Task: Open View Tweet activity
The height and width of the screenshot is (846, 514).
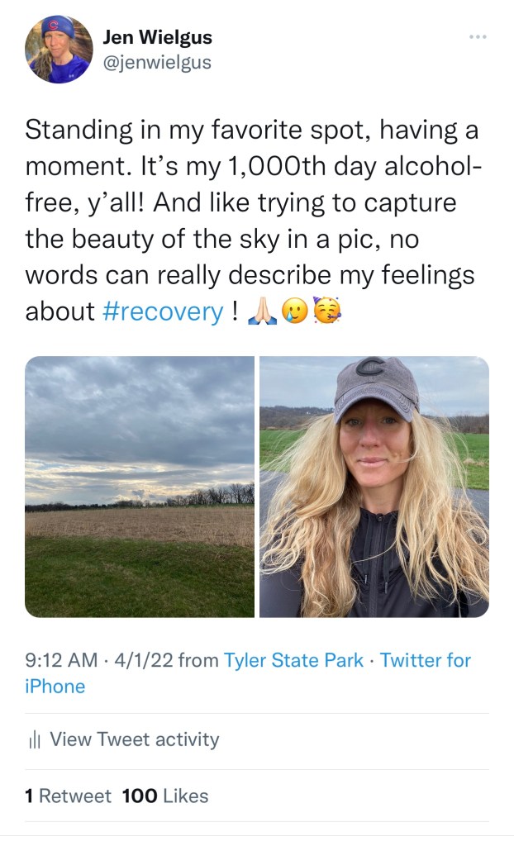Action: click(x=134, y=739)
